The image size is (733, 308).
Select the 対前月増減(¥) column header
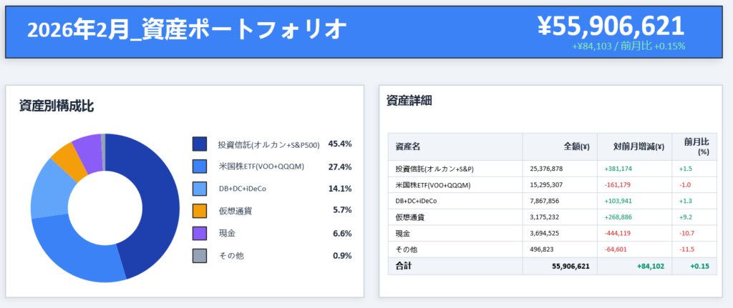click(639, 146)
